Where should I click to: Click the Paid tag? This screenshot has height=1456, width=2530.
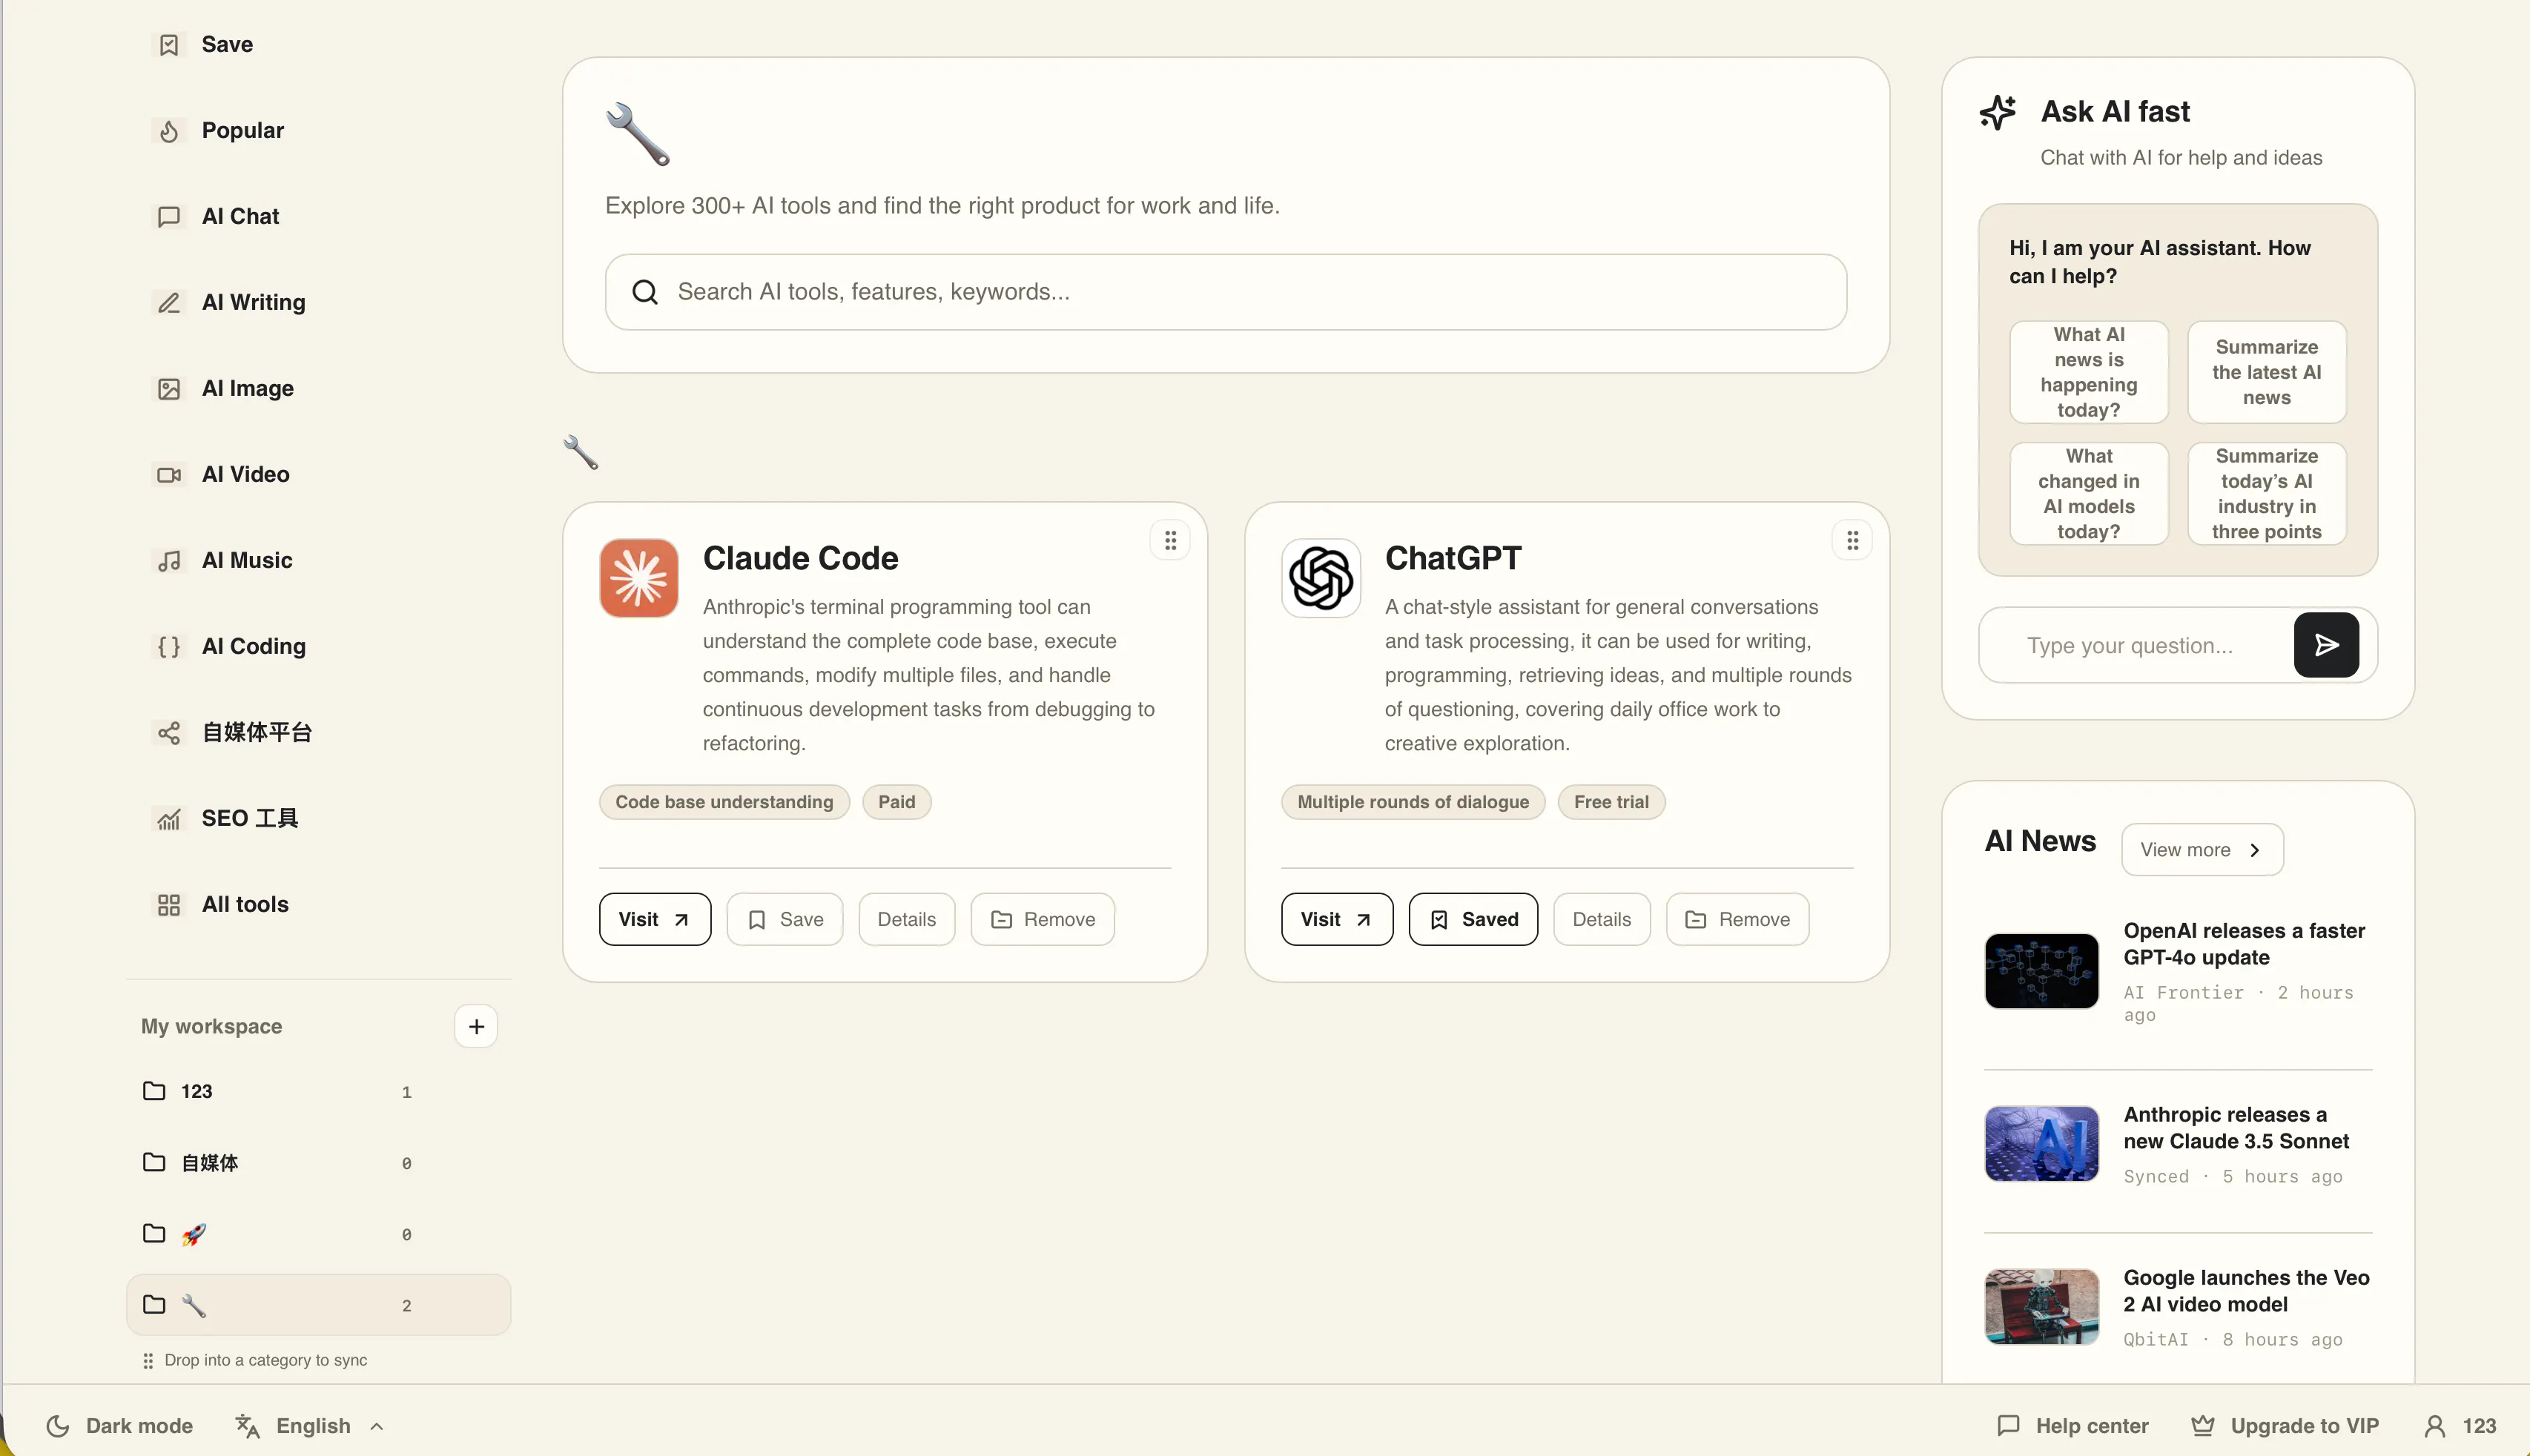point(897,802)
